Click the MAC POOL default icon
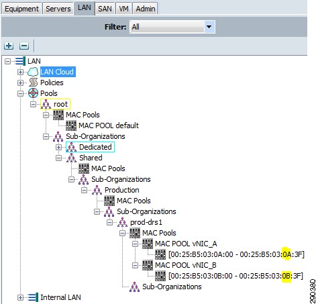The width and height of the screenshot is (316, 304). click(71, 125)
